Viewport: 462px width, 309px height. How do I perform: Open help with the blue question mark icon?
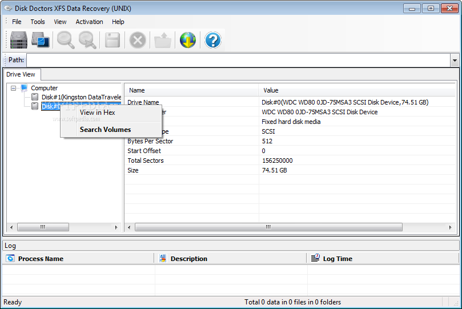[x=213, y=40]
